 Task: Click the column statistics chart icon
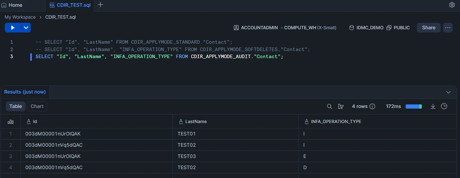[x=11, y=122]
